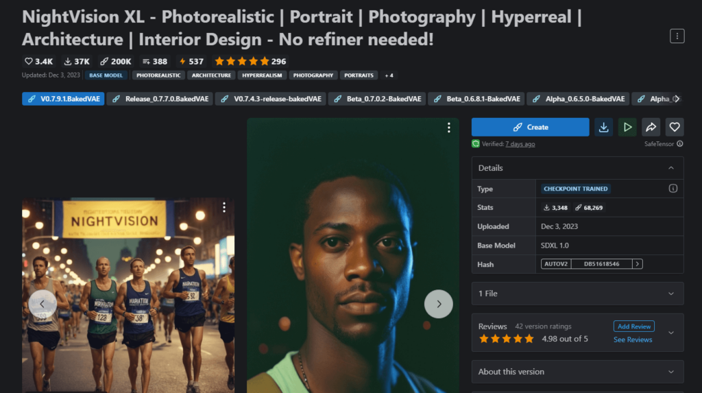Select the Release_0.7.7.0.BakedVAE version tab

pyautogui.click(x=161, y=99)
